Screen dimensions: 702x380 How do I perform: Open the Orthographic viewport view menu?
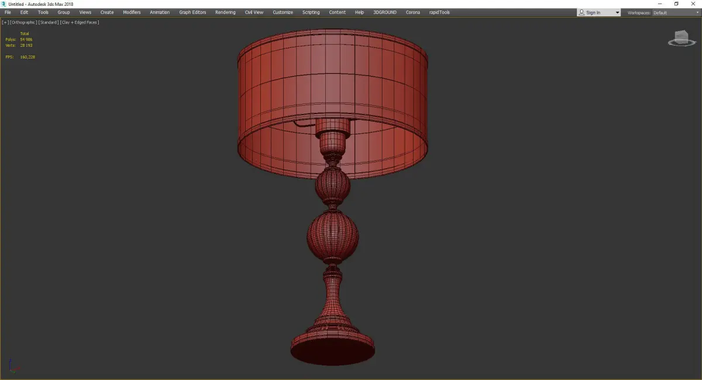(x=23, y=22)
